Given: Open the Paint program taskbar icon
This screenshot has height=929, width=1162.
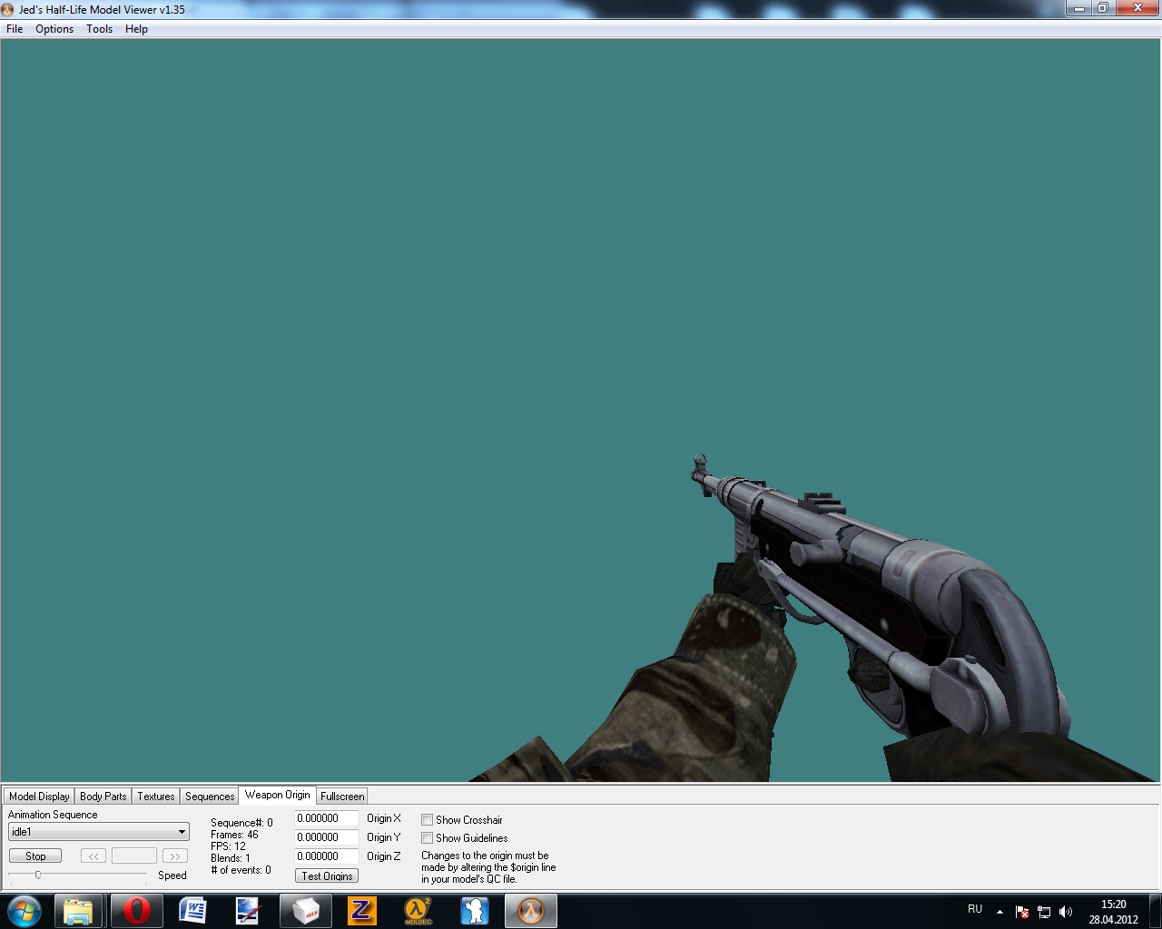Looking at the screenshot, I should (249, 910).
